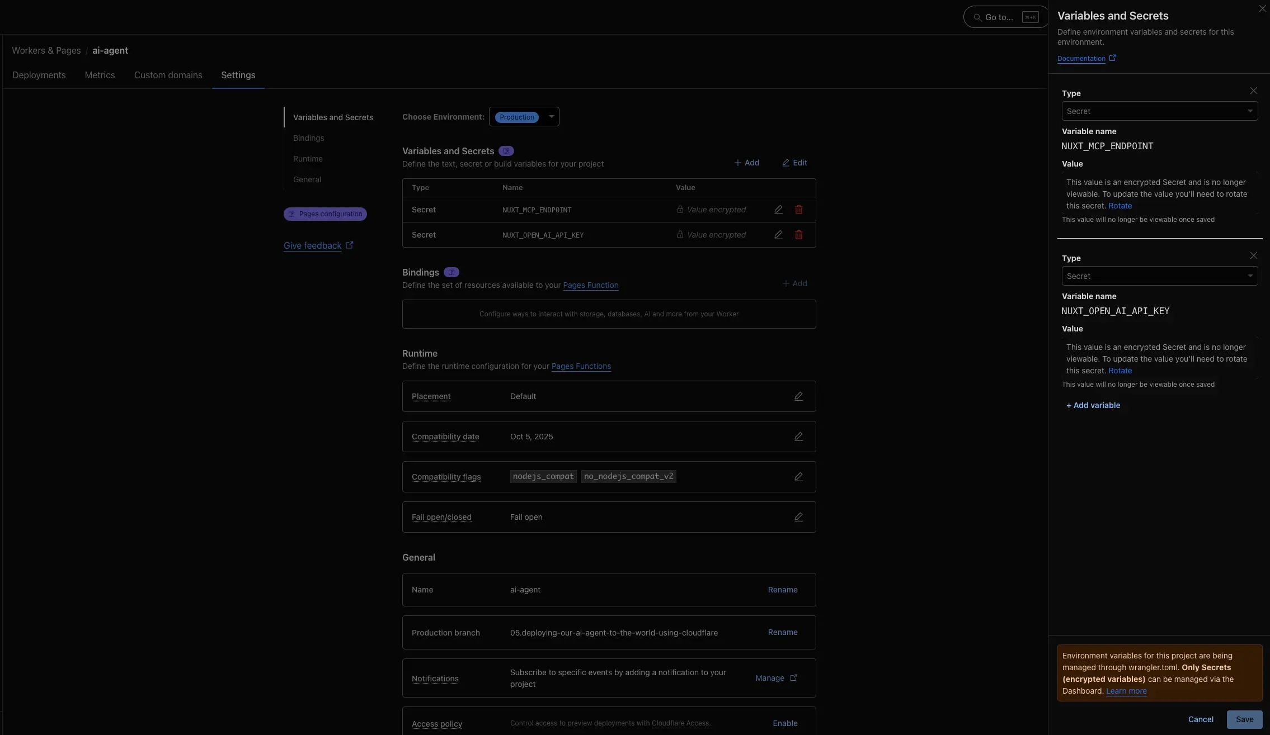The width and height of the screenshot is (1270, 735).
Task: Open the second Type dropdown showing Secret
Action: 1159,276
